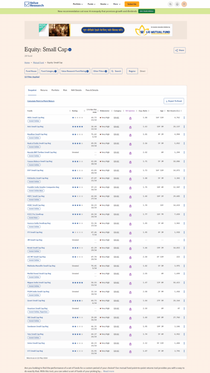Open the Funds menu in navigation bar
Screen dimensions: 210x373
[x=92, y=4]
